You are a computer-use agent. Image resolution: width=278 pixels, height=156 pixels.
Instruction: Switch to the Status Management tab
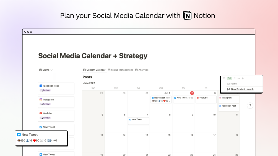(x=120, y=70)
